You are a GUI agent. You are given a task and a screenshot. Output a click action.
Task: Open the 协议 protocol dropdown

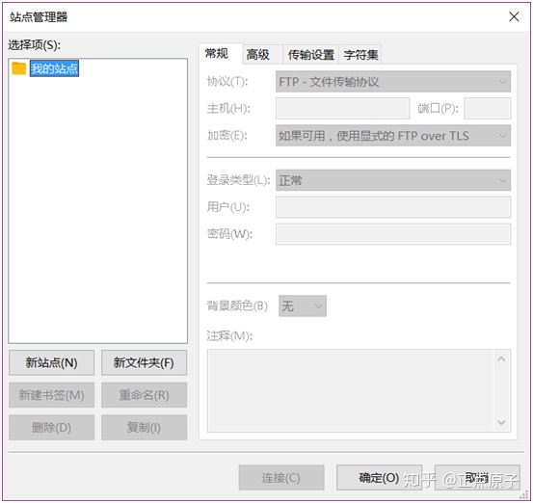pyautogui.click(x=393, y=82)
